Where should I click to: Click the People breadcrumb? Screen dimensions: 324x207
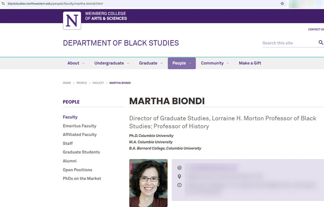(82, 83)
